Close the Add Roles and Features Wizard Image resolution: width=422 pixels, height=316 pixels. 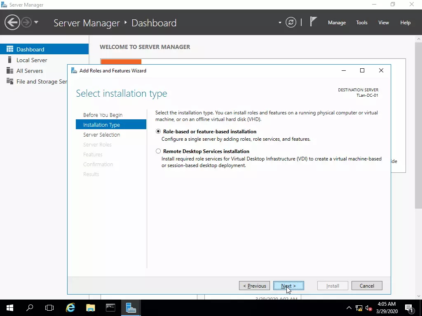point(381,70)
